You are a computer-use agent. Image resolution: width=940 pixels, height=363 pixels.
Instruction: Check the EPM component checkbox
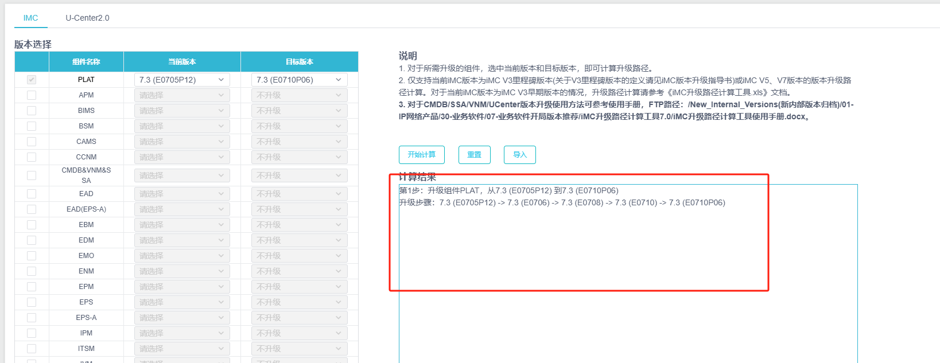[32, 287]
